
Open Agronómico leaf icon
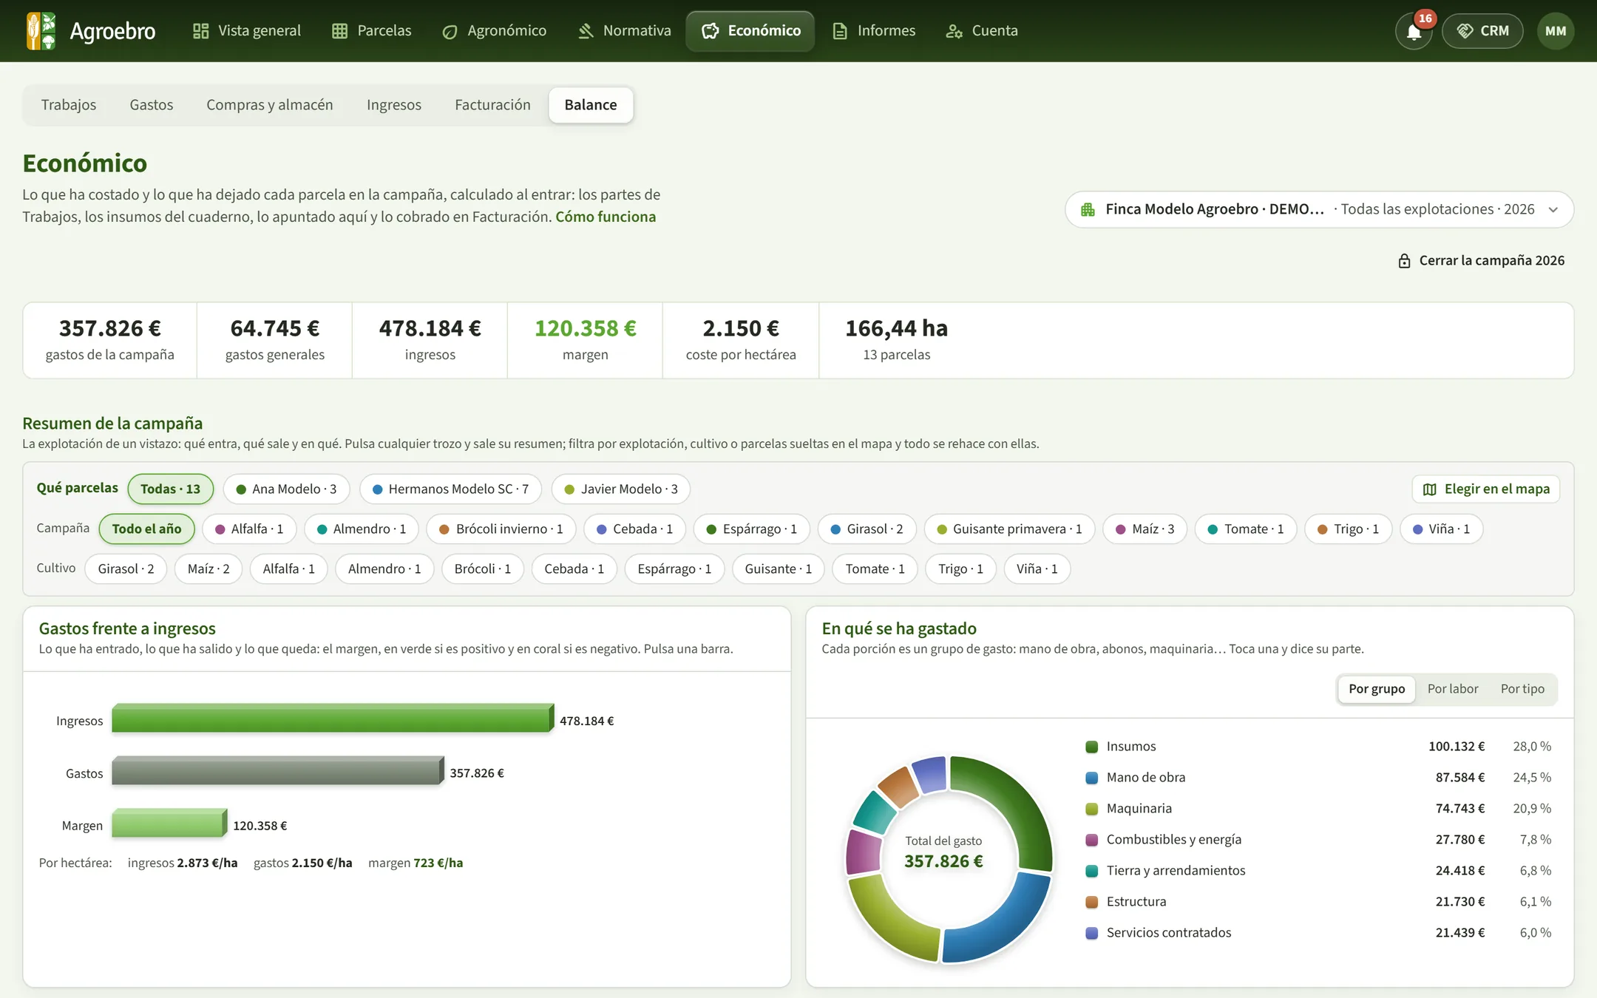[x=450, y=31]
